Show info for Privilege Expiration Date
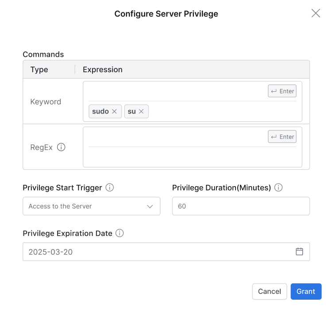This screenshot has height=309, width=332. click(x=120, y=233)
